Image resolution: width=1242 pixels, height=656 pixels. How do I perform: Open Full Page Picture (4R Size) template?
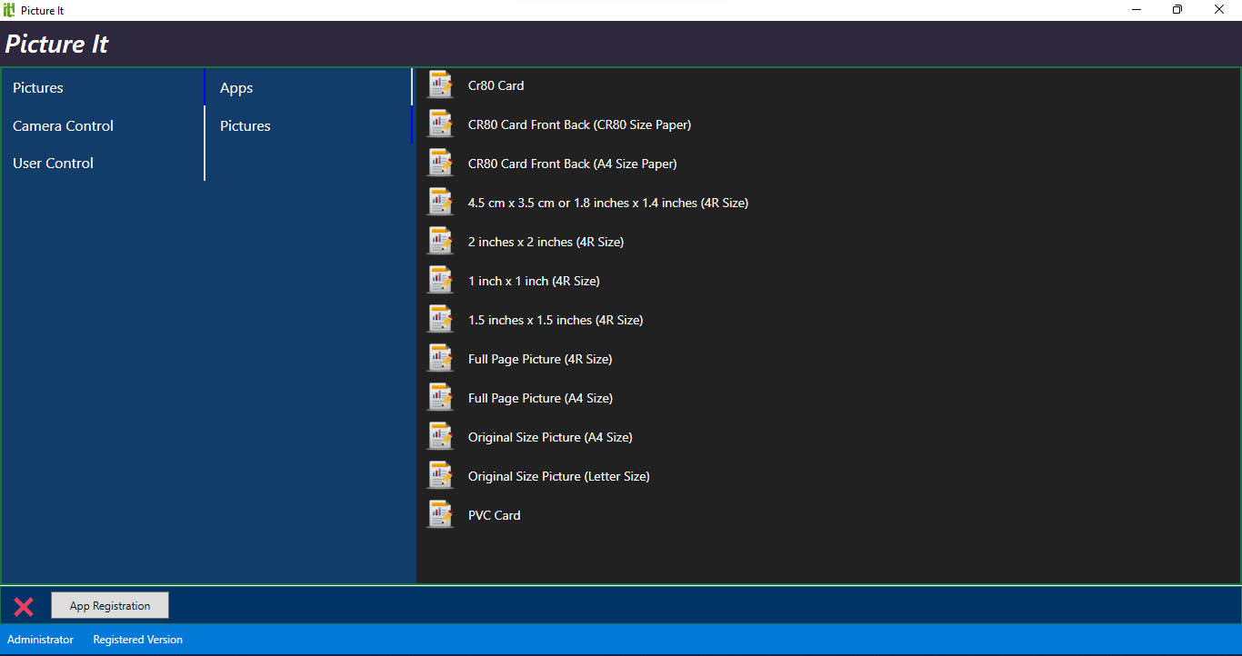(x=539, y=359)
